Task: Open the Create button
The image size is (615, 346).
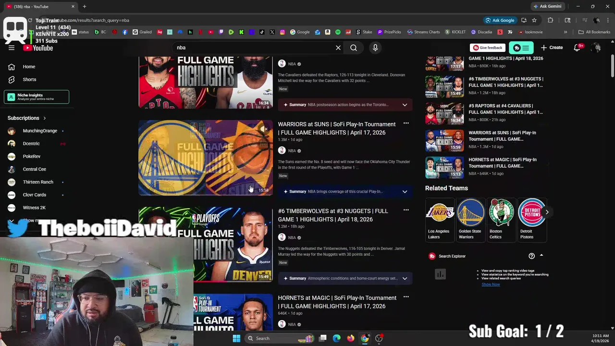Action: click(x=552, y=48)
